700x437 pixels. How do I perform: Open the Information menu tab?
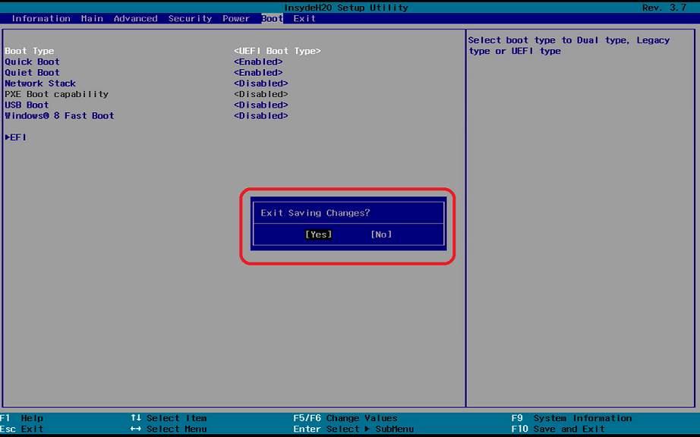pyautogui.click(x=41, y=18)
